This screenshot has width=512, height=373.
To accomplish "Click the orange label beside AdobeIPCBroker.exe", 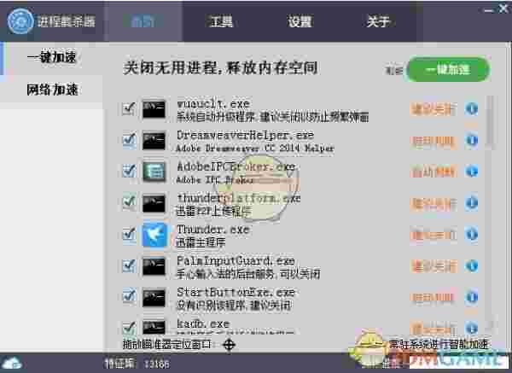I will click(433, 172).
